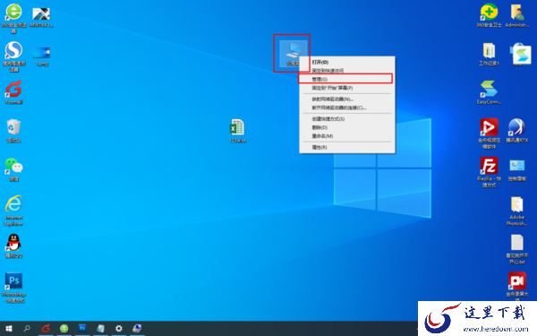Screen dimensions: 537x336
Task: Select the Excel file icon on desktop
Action: (237, 131)
